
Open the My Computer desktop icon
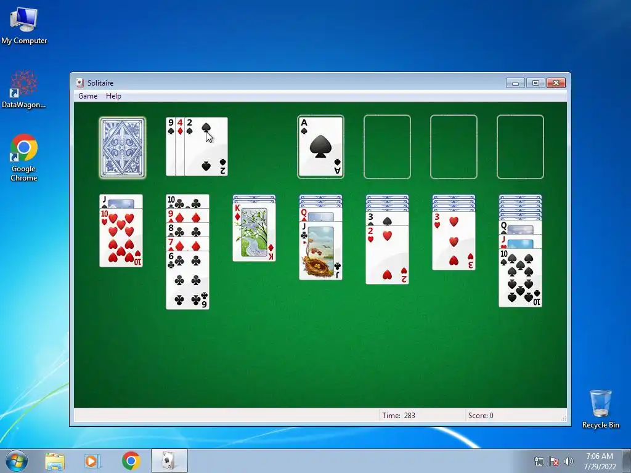[24, 26]
